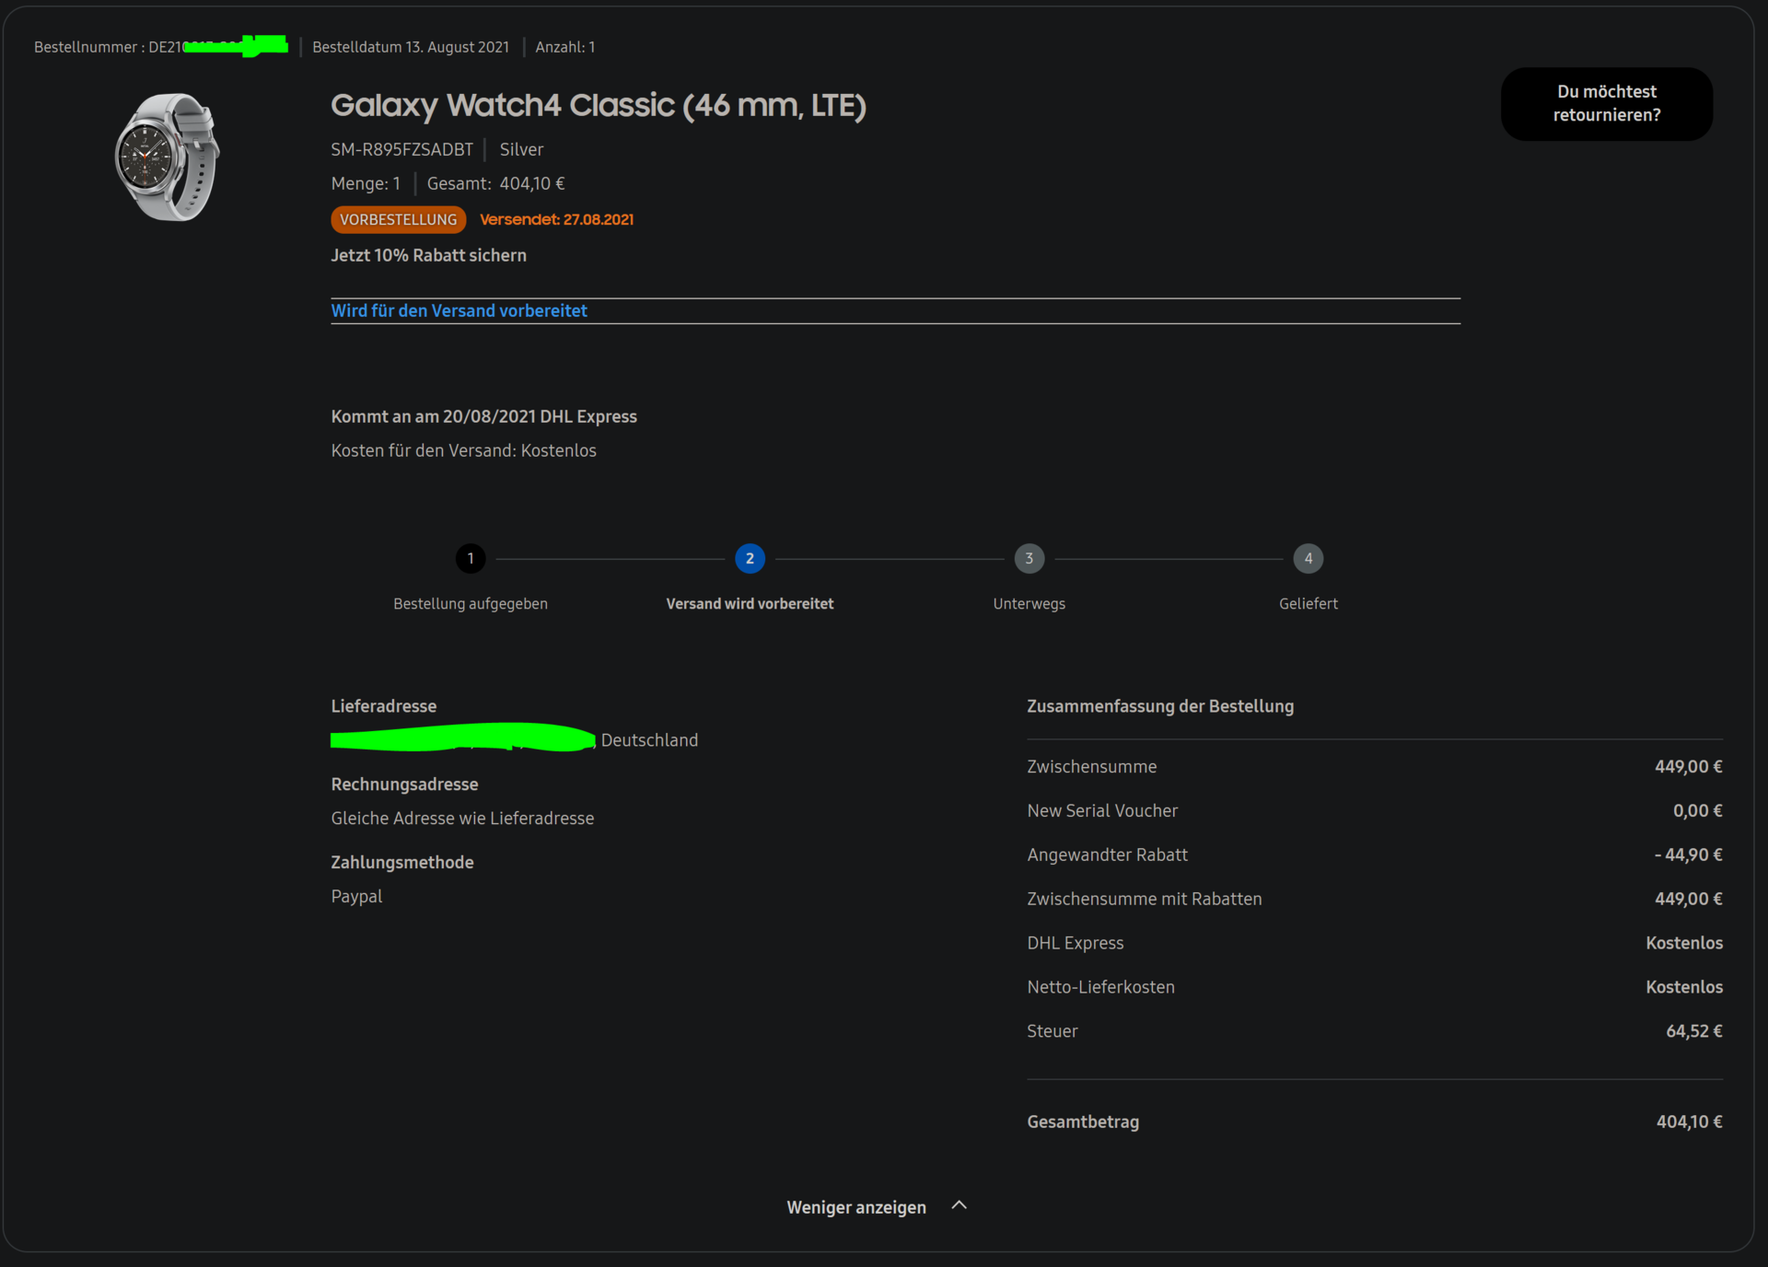
Task: Click the Gesamtbetrag amount 404,10 €
Action: (1689, 1122)
